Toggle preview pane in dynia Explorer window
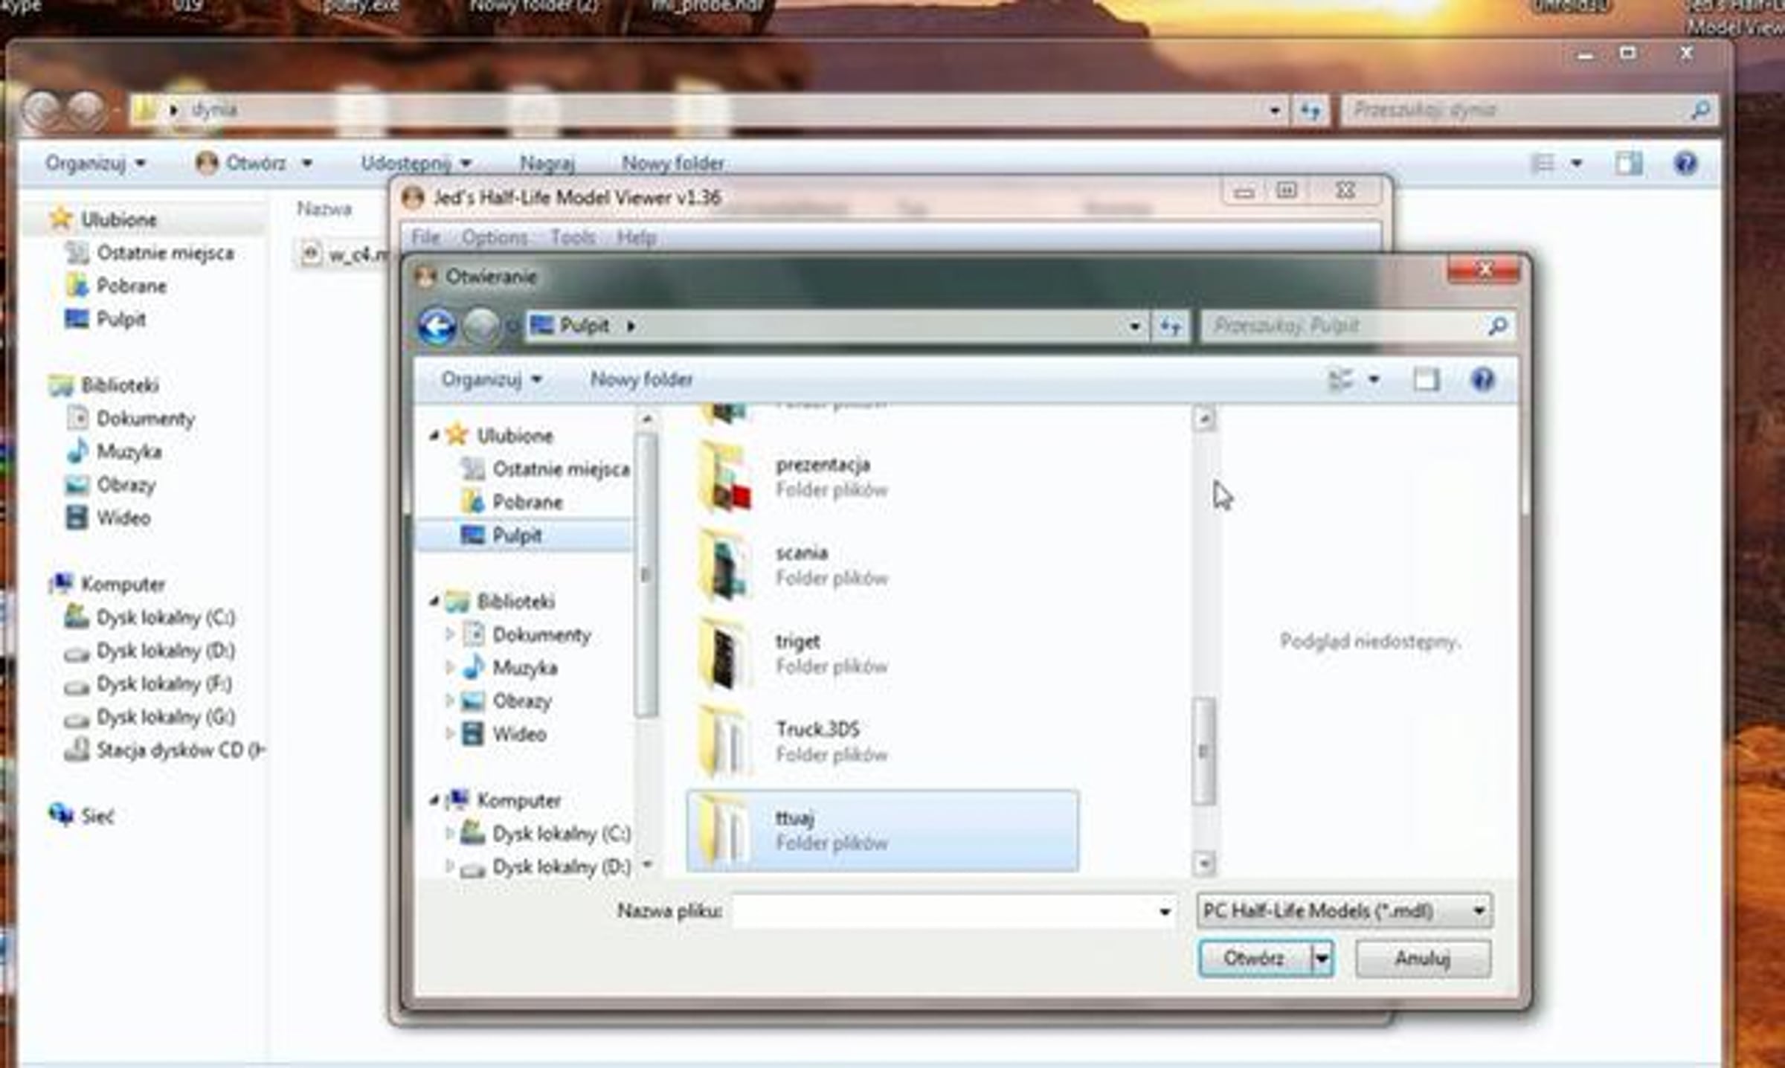1785x1068 pixels. 1629,163
